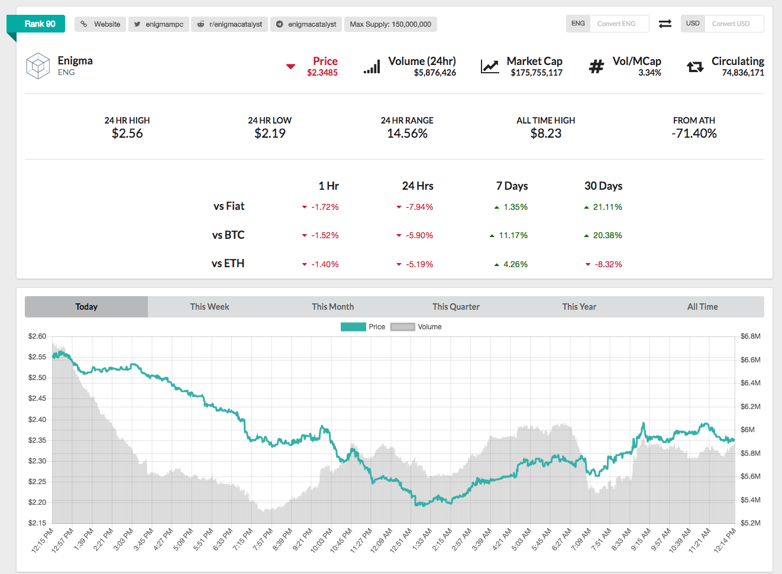782x574 pixels.
Task: Click the vs BTC row label
Action: tap(228, 235)
